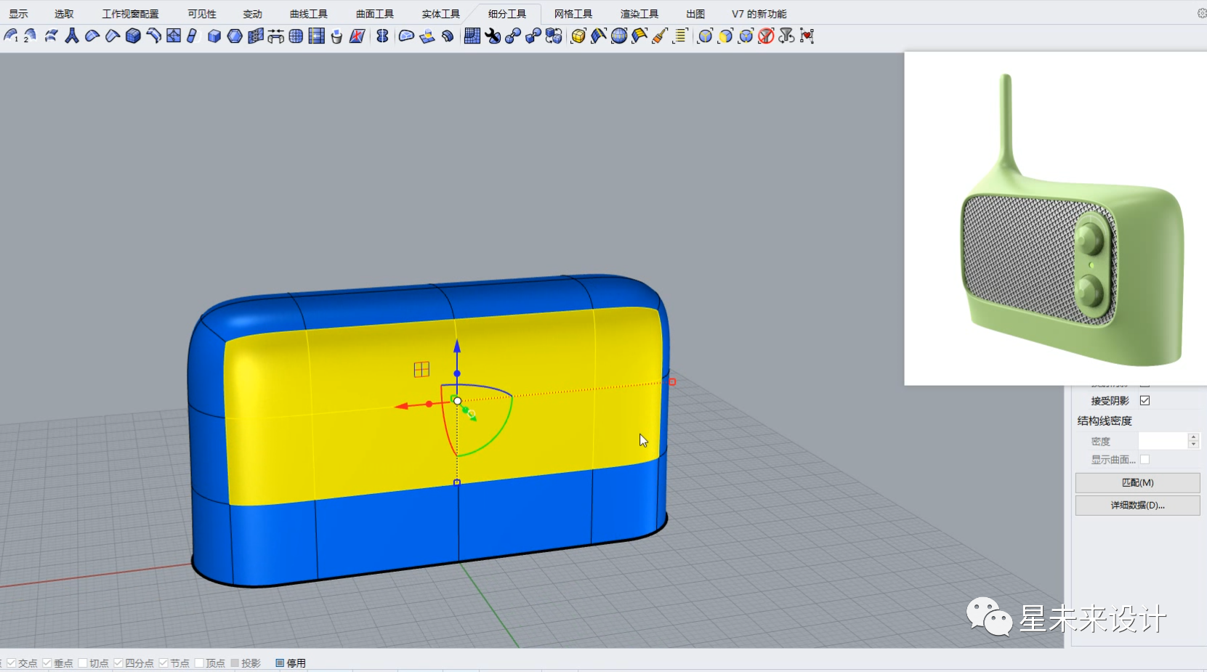This screenshot has width=1207, height=672.
Task: Click the 密度 spinner arrows
Action: tap(1193, 441)
